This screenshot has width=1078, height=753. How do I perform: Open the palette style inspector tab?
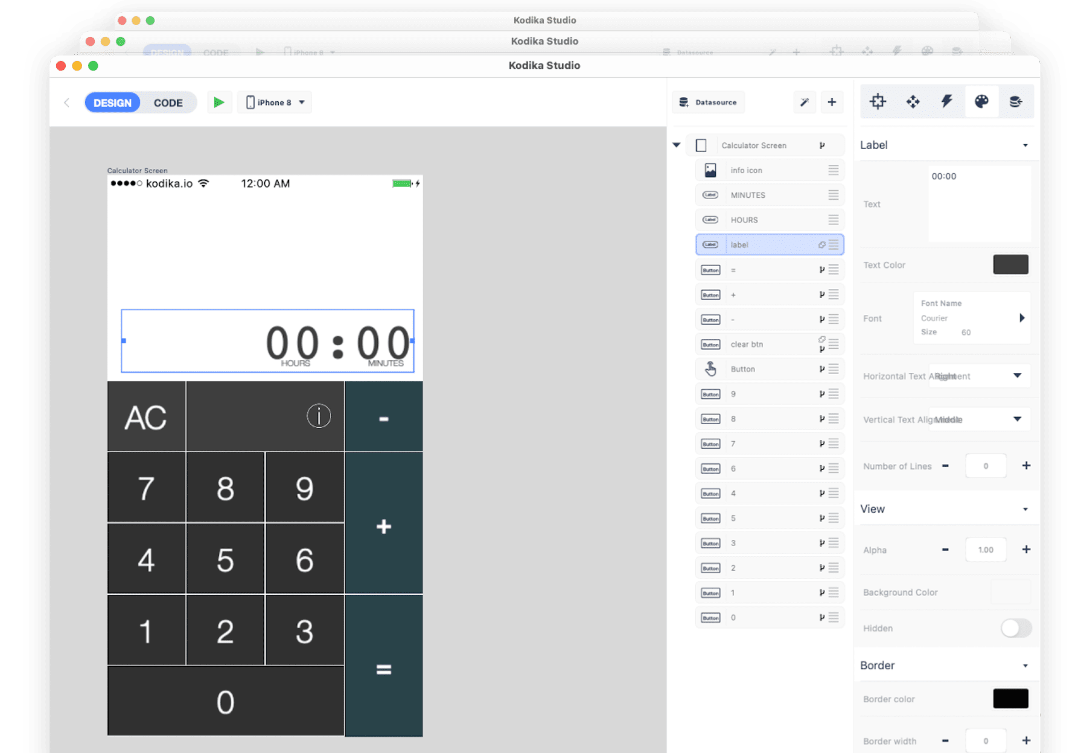point(981,101)
